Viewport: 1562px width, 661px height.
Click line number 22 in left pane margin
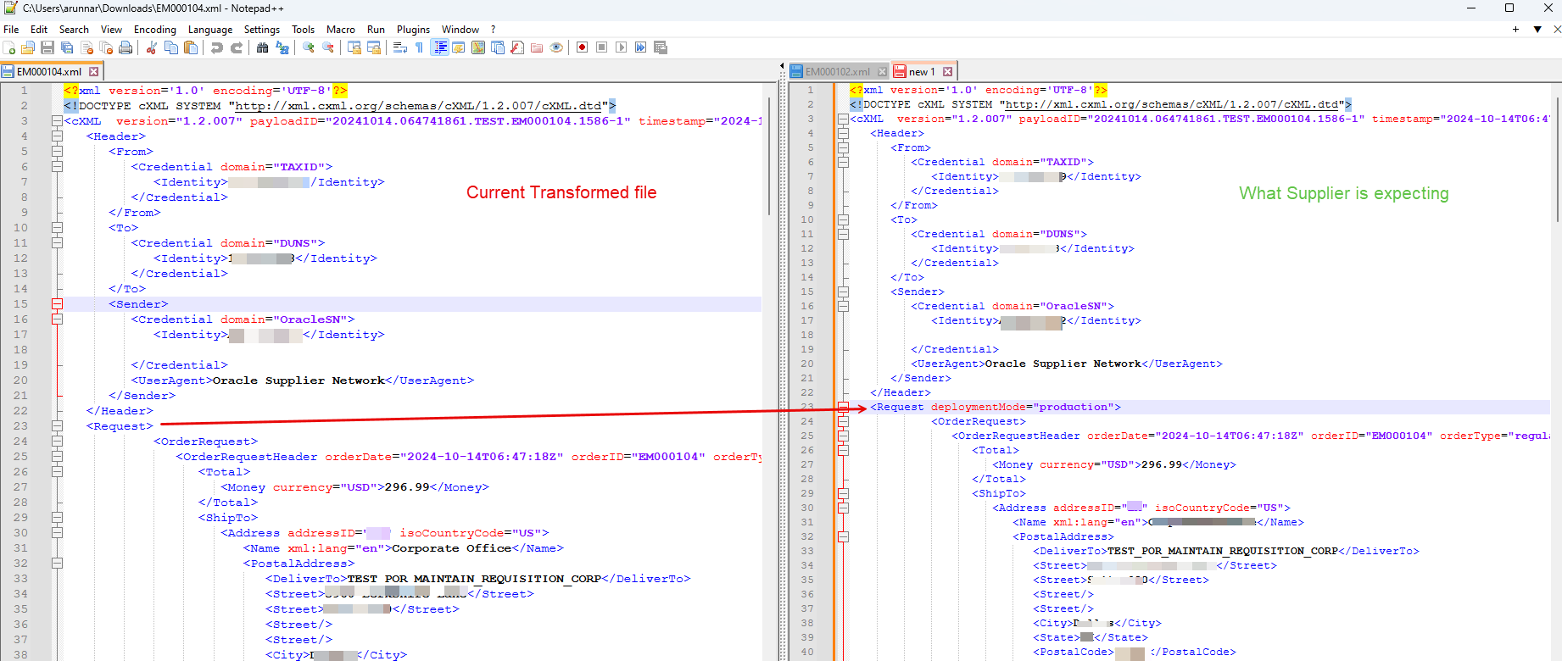[20, 411]
